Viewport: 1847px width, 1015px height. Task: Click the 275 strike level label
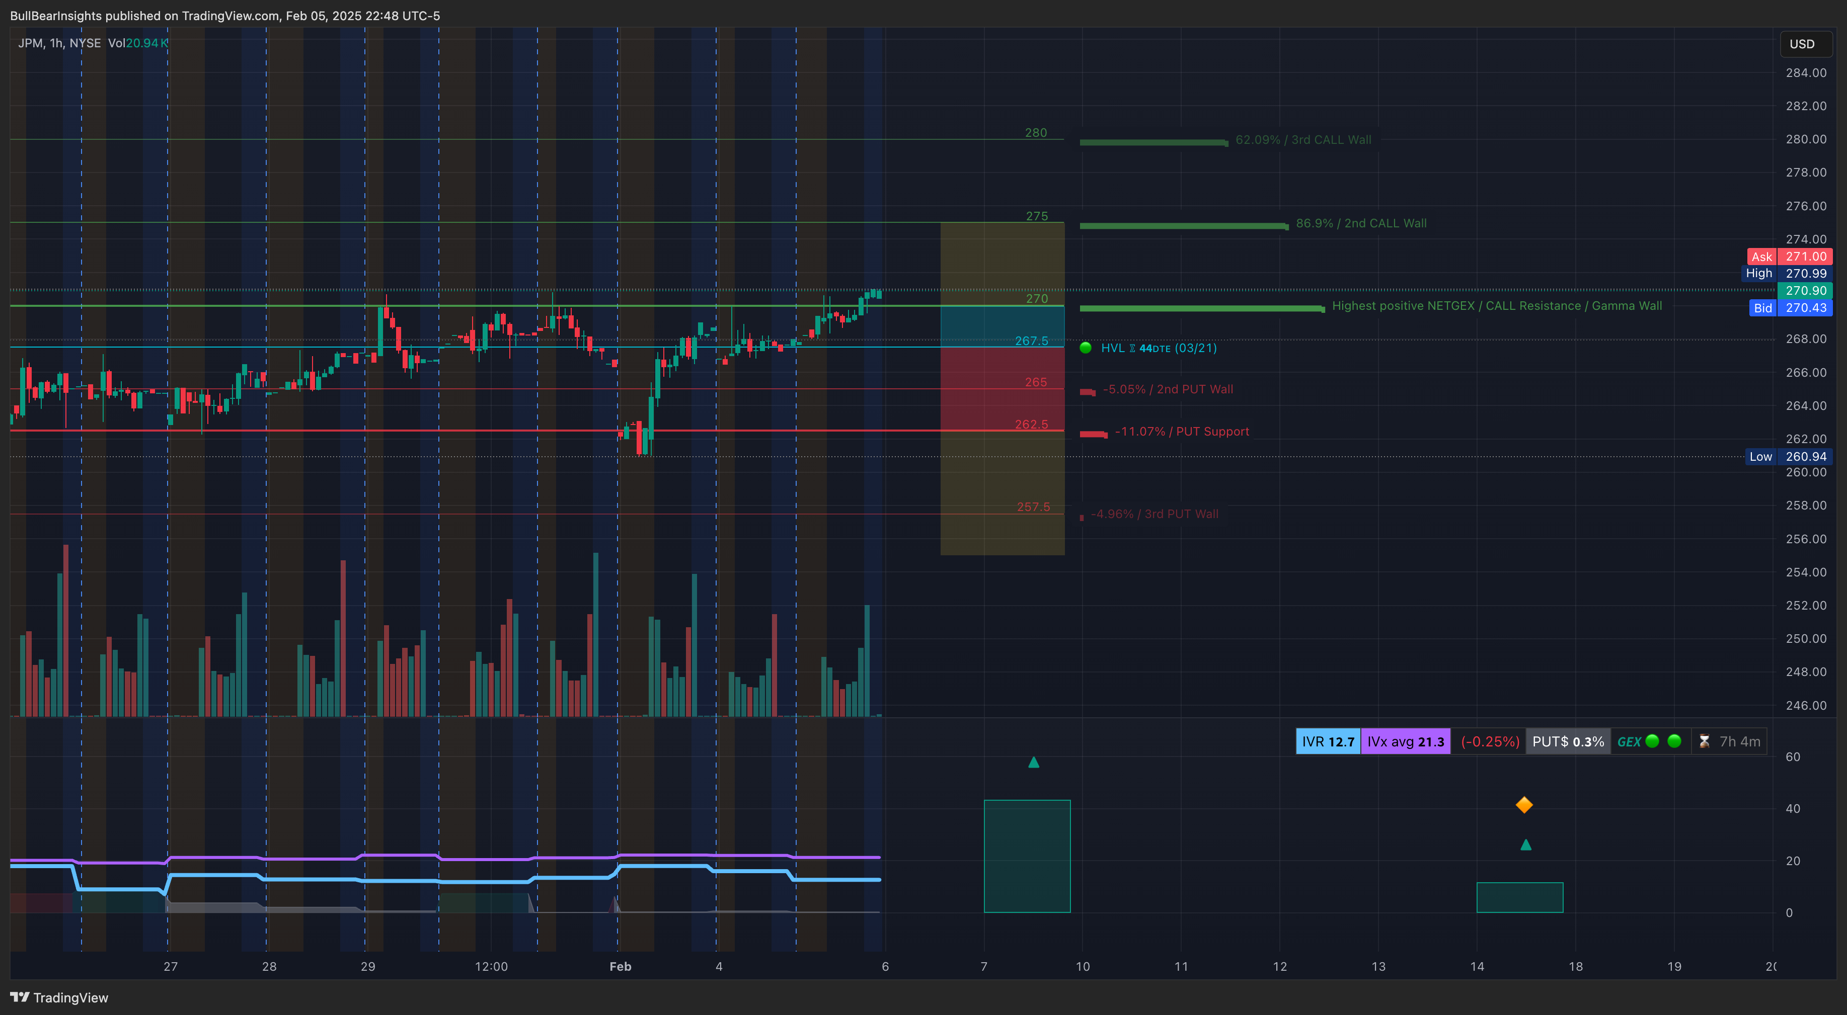click(x=1036, y=216)
